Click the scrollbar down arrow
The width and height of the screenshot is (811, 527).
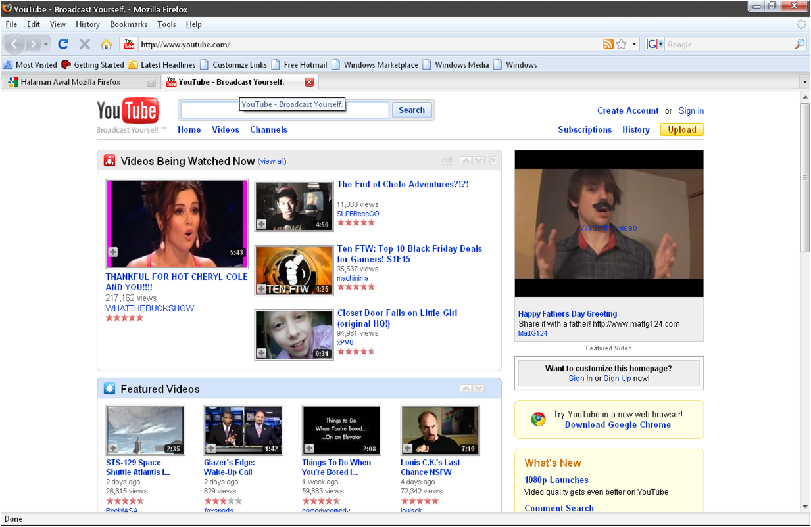coord(805,507)
